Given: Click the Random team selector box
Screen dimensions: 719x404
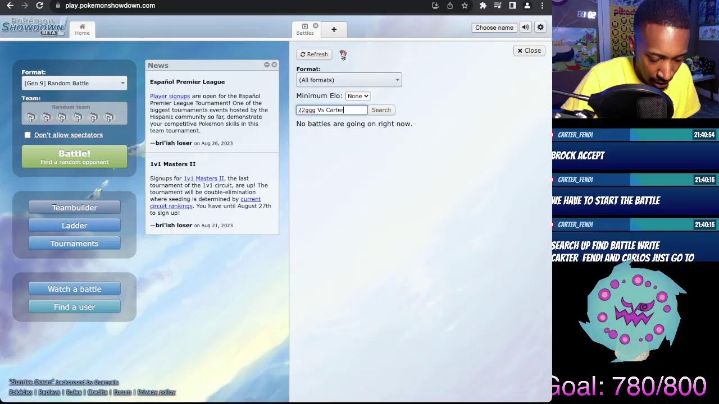Looking at the screenshot, I should (x=74, y=113).
